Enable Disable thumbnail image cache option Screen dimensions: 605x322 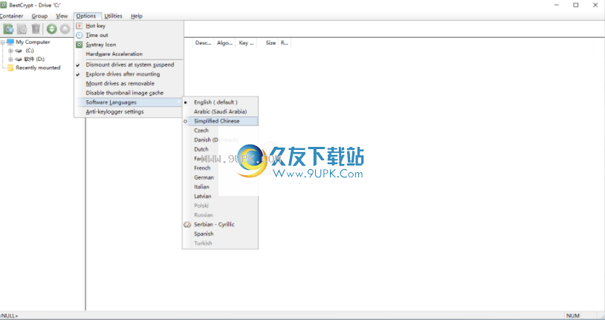click(129, 93)
